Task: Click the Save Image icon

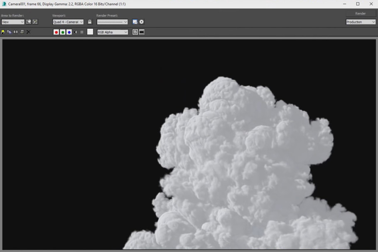Action: (3, 32)
